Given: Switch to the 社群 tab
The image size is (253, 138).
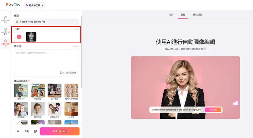Looking at the screenshot, I should click(171, 15).
